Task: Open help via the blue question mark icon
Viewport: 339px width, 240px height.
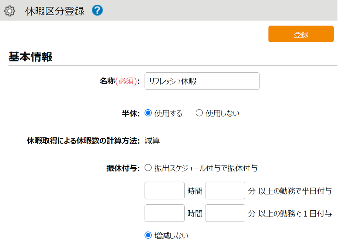Action: pyautogui.click(x=97, y=11)
